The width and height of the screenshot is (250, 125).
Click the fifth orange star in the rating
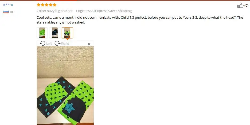55,5
